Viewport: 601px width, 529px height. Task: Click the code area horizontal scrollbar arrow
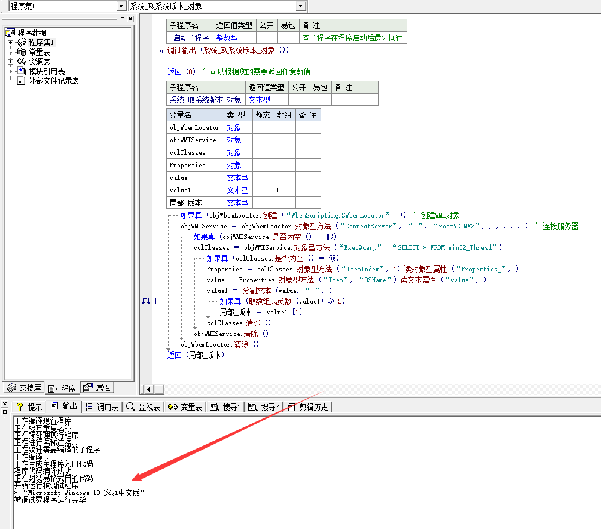coord(147,389)
